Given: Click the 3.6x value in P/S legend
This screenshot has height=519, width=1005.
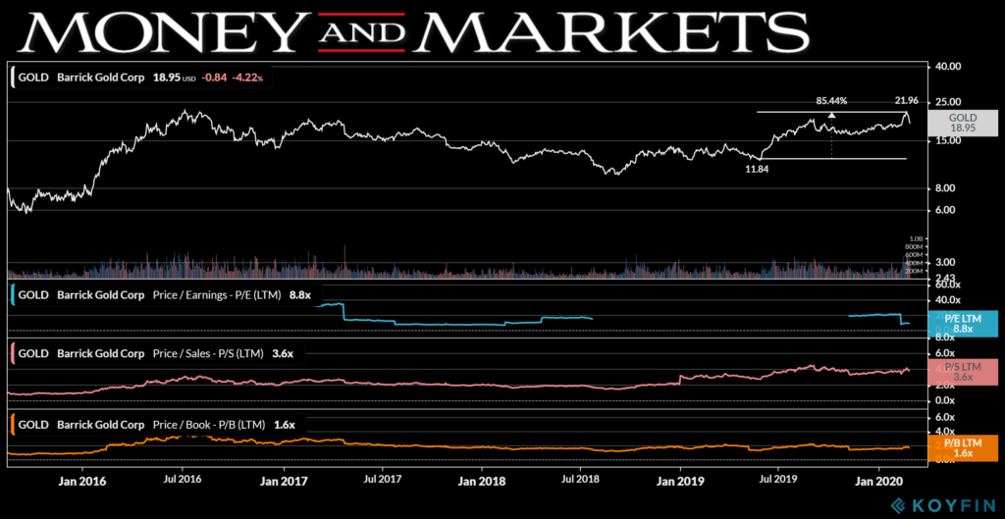Looking at the screenshot, I should (281, 354).
